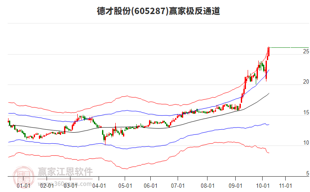Click the 25 price axis label
The width and height of the screenshot is (310, 192).
point(306,51)
